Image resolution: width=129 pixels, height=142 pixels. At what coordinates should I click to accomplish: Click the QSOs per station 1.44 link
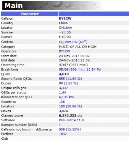(x=62, y=93)
